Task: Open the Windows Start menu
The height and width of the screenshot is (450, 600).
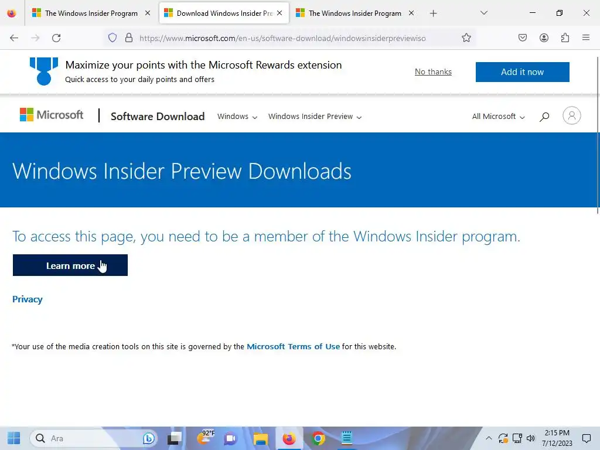Action: (14, 438)
